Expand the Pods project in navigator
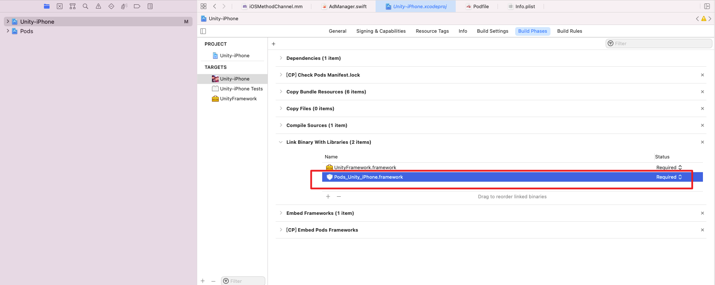Viewport: 715px width, 285px height. [8, 31]
